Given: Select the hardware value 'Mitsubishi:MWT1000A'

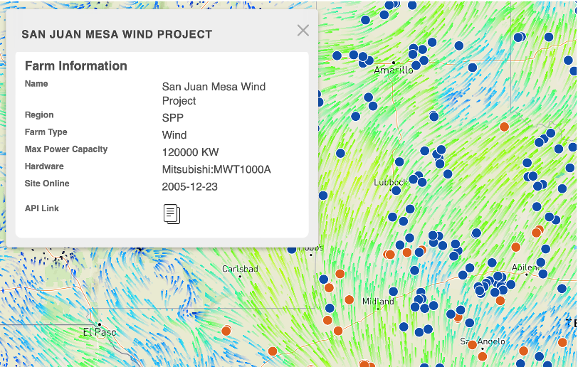Looking at the screenshot, I should coord(216,169).
